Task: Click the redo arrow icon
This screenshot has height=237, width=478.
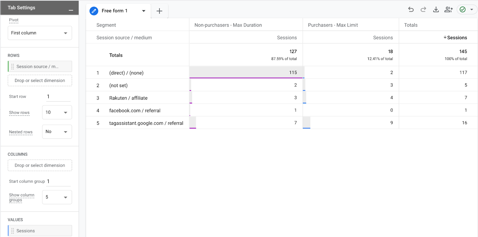Action: coord(423,10)
